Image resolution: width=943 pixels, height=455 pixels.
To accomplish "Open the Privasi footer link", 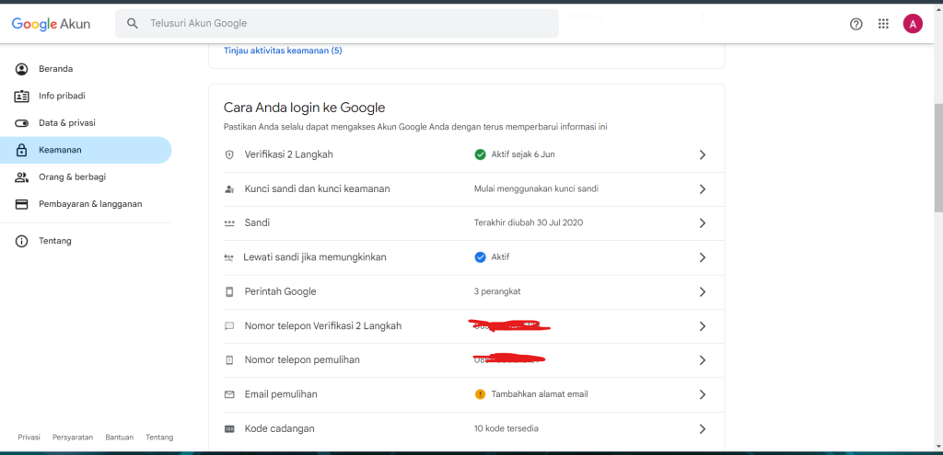I will [x=29, y=438].
